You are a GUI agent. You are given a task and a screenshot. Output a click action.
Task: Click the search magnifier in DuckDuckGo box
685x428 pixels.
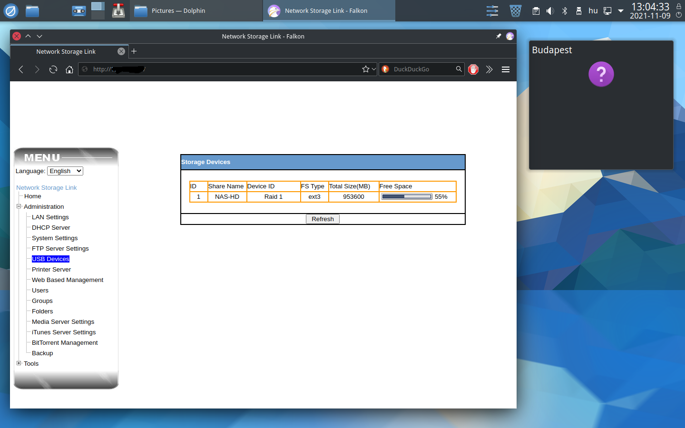459,69
